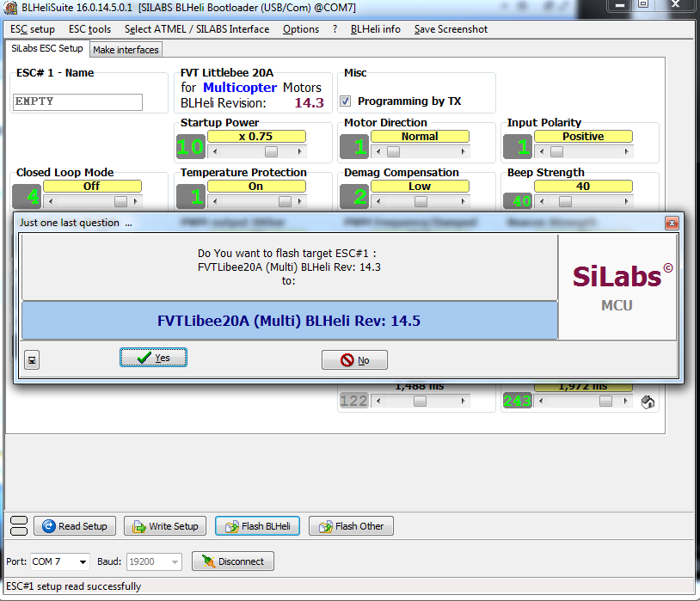Confirm flashing with the Yes button

(153, 358)
